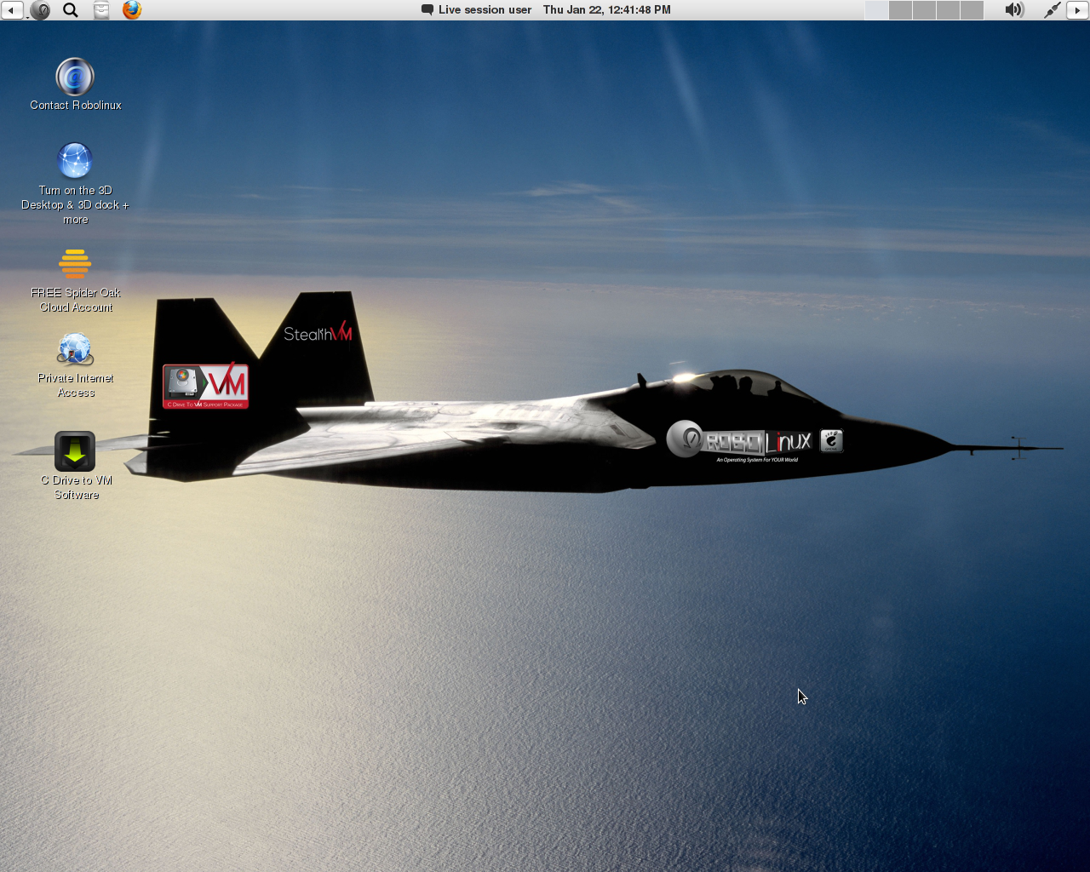Select the Turn on the 3D Desktop icon
Screen dimensions: 1090x872
pyautogui.click(x=75, y=160)
